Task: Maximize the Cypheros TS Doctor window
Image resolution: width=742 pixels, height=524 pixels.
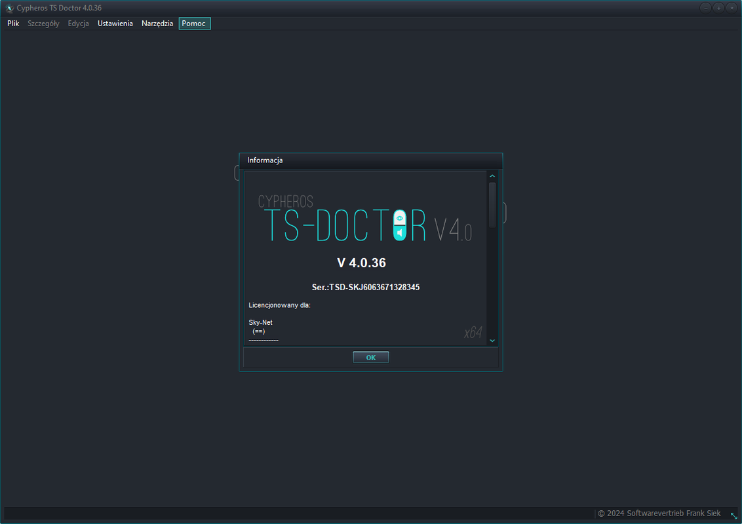Action: point(719,8)
